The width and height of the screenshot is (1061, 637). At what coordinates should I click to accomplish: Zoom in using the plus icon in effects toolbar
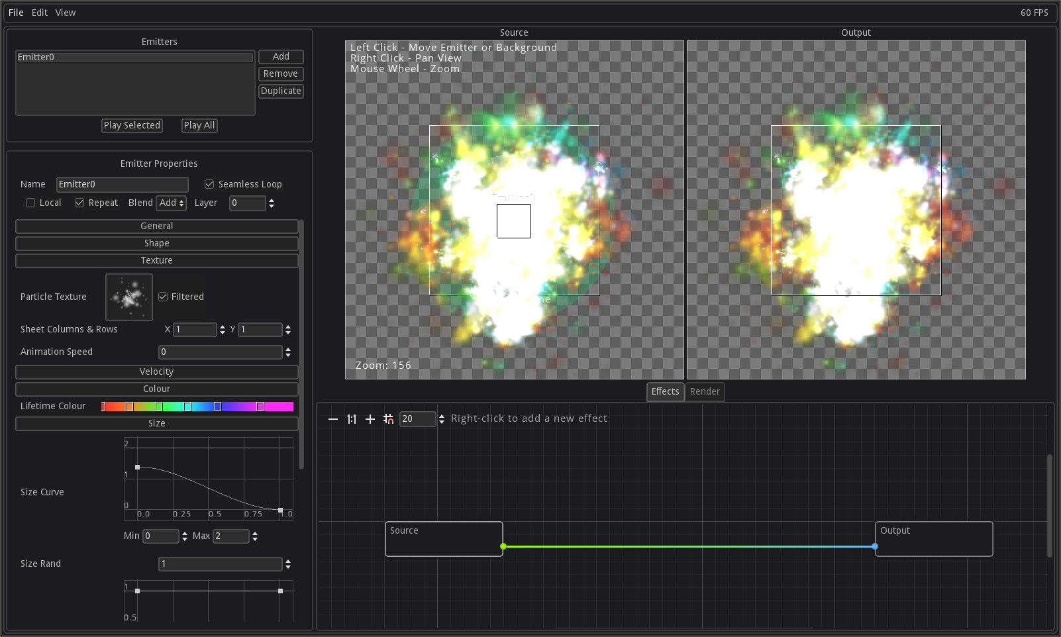tap(370, 418)
